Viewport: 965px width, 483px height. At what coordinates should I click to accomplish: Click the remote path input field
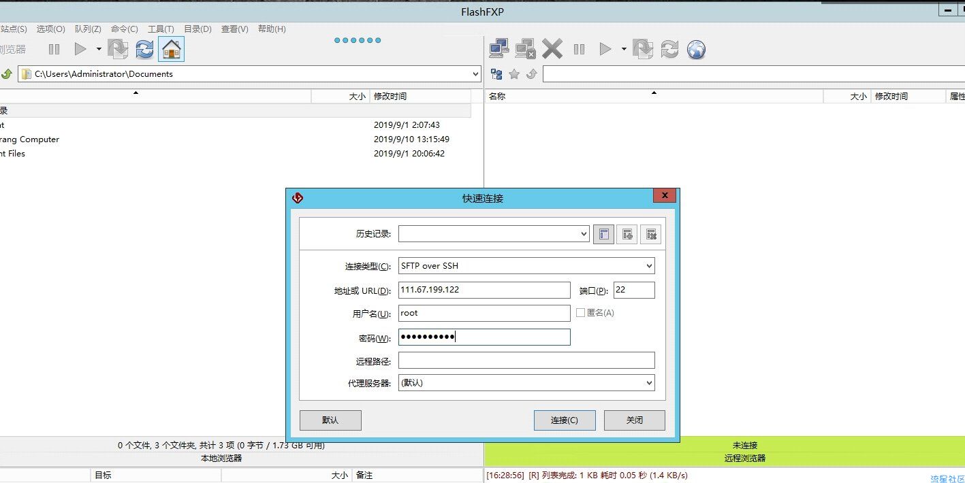pos(753,74)
